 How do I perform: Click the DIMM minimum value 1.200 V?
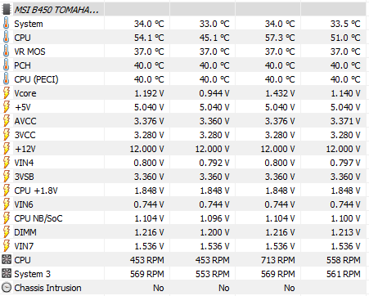click(x=214, y=232)
